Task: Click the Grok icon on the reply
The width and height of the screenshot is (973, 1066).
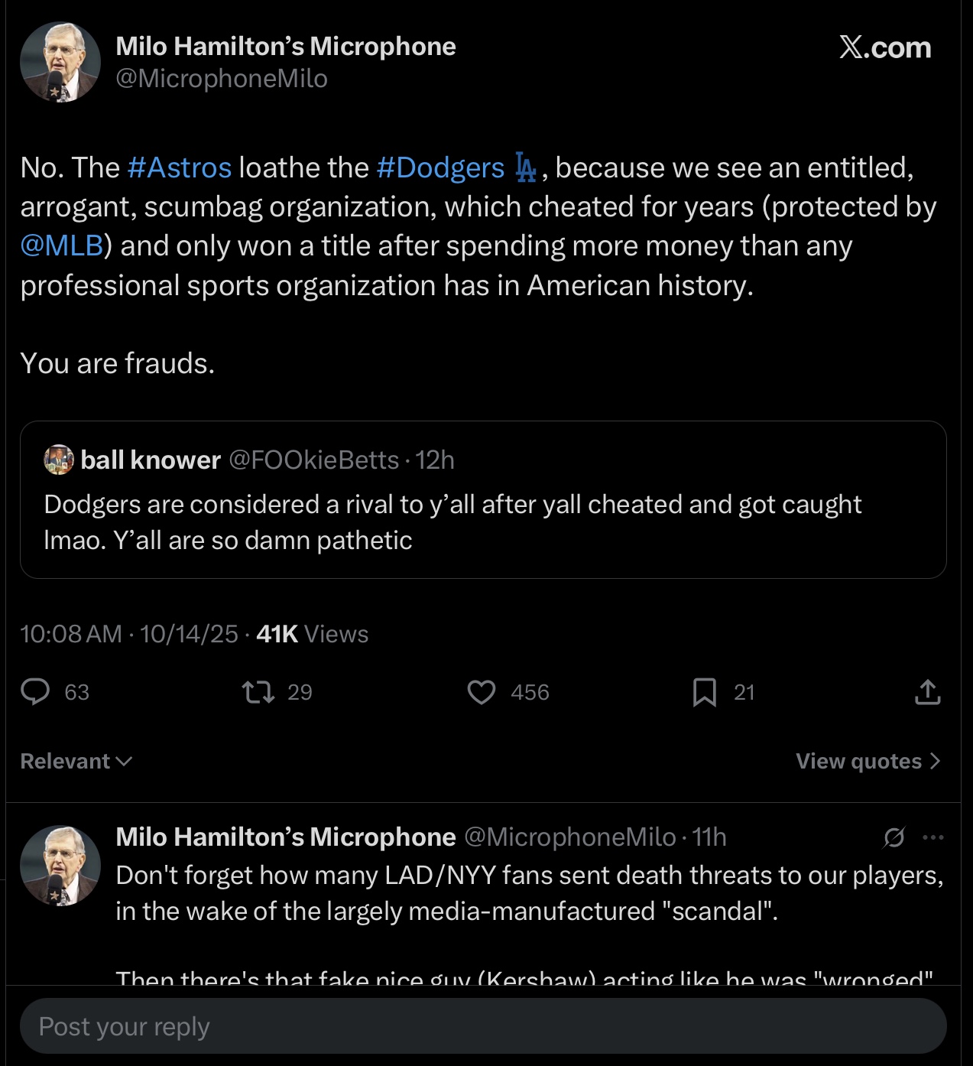Action: tap(894, 837)
